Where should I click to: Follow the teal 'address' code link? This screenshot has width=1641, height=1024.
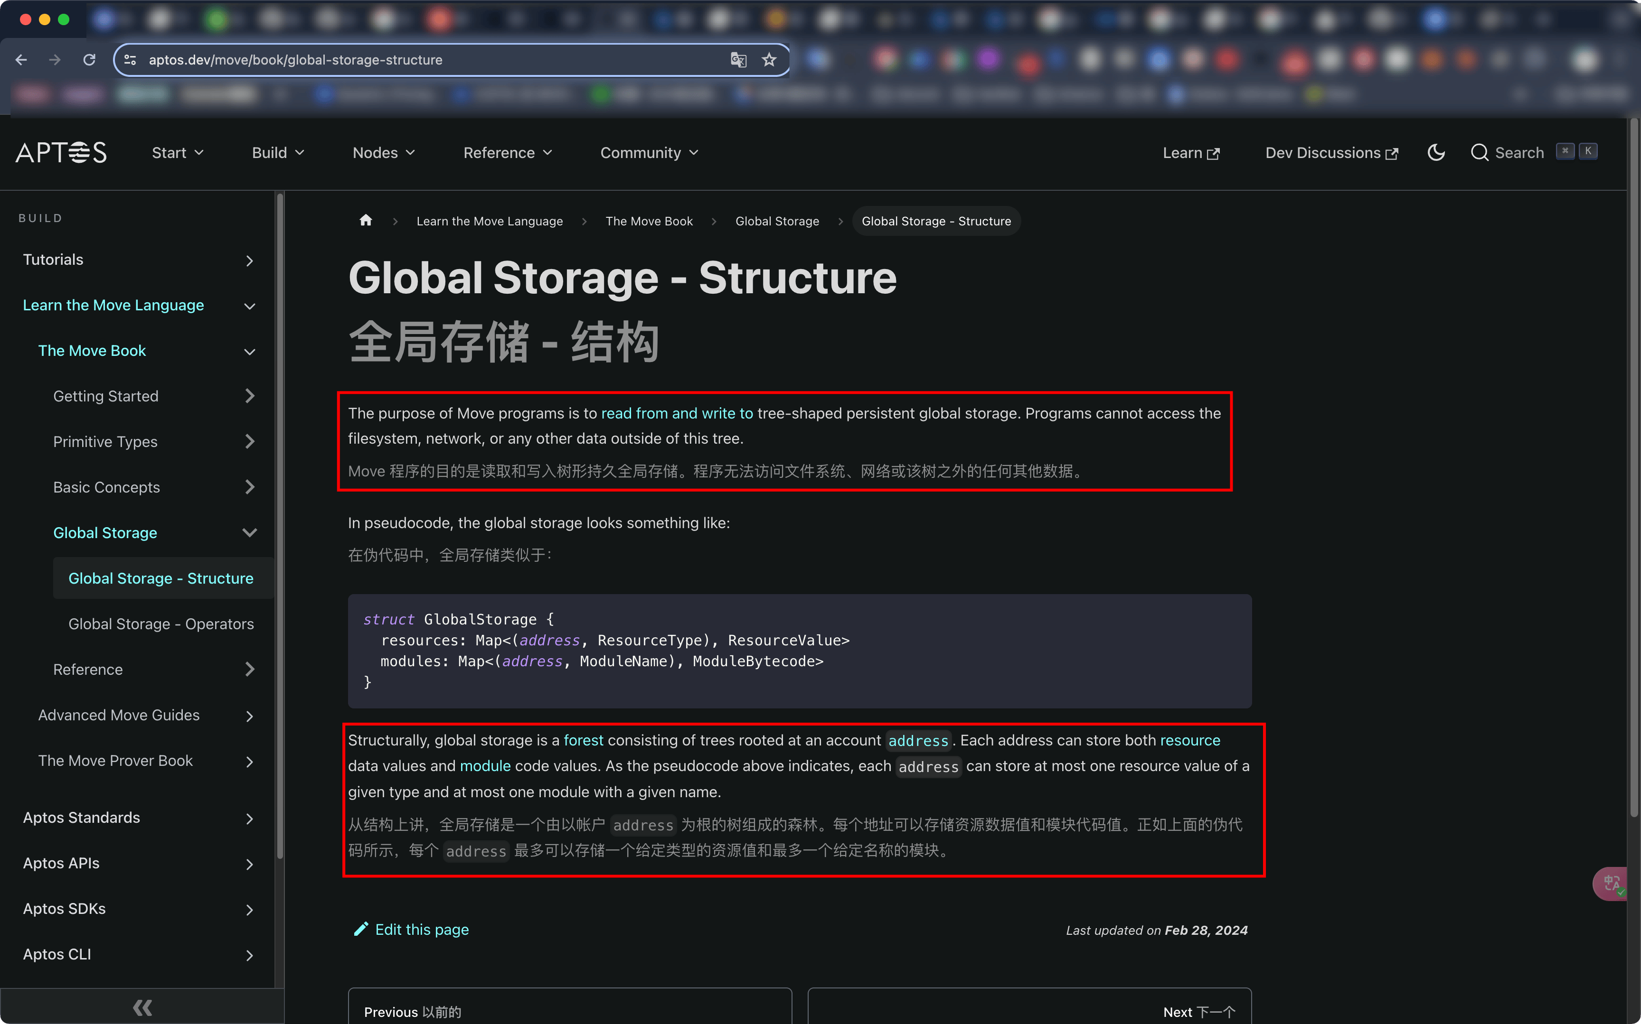pyautogui.click(x=918, y=741)
